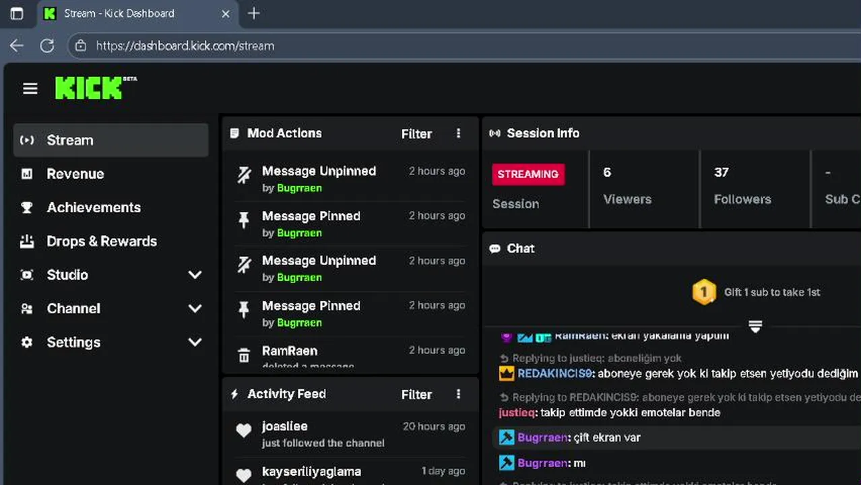Viewport: 861px width, 485px height.
Task: Select the 'Stream - Kick Dashboard' tab
Action: 137,13
